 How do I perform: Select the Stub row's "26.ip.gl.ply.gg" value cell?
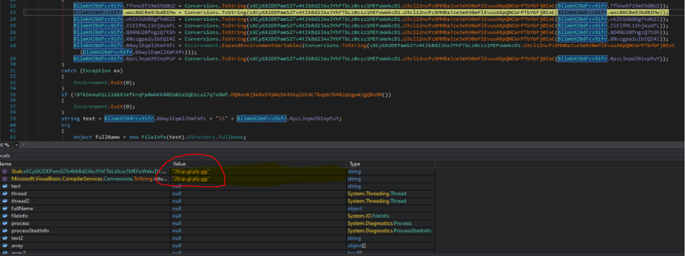tap(190, 172)
